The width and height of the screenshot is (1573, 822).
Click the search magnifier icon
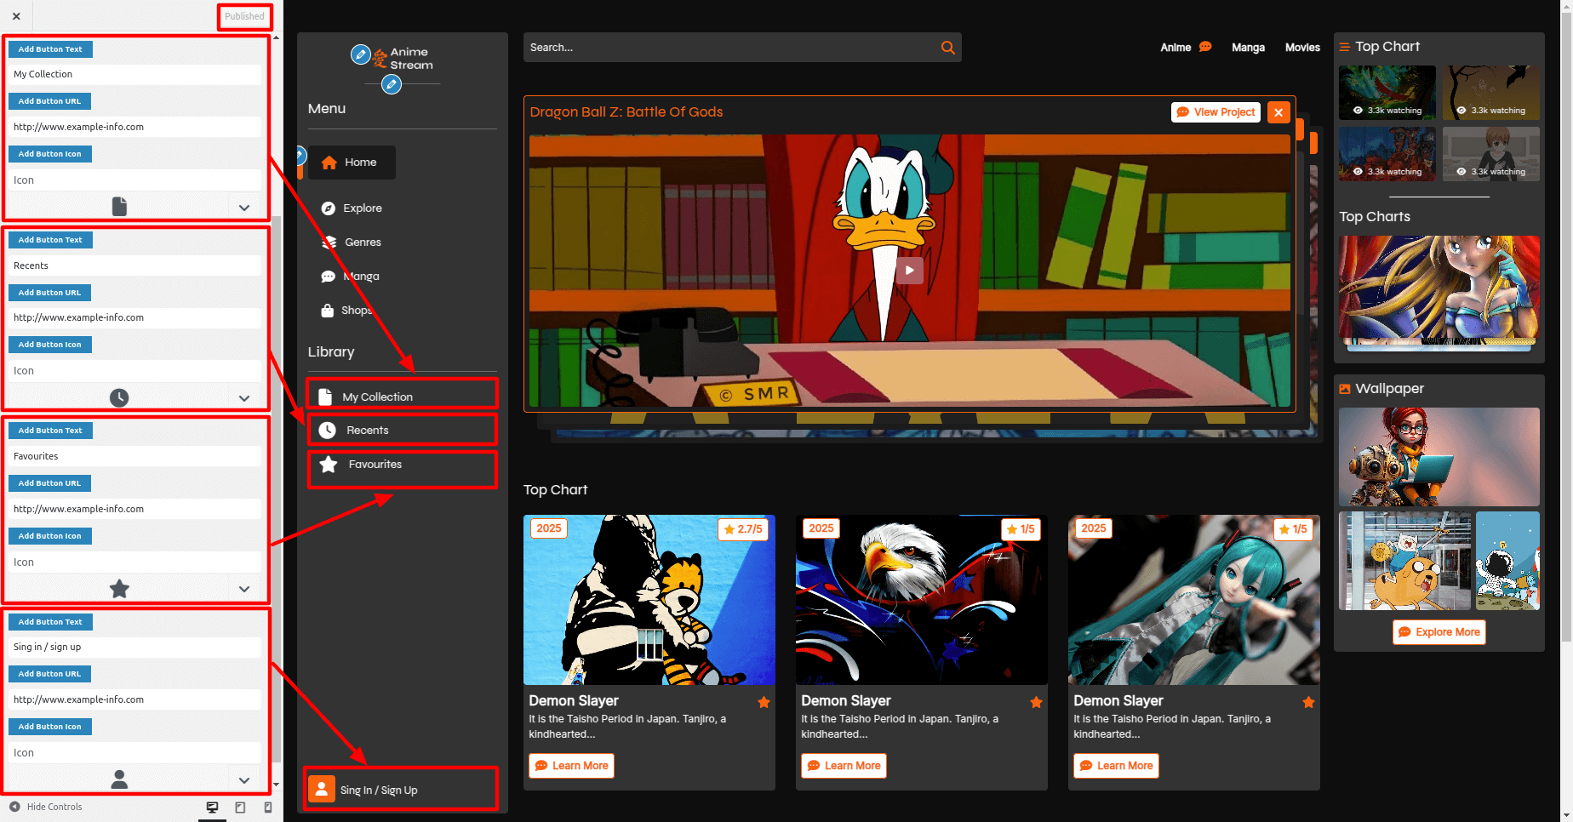[947, 48]
